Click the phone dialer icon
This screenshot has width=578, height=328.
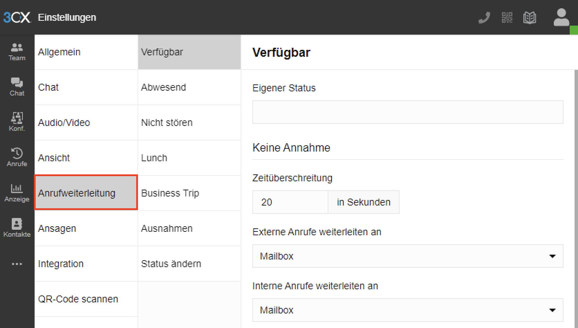484,17
